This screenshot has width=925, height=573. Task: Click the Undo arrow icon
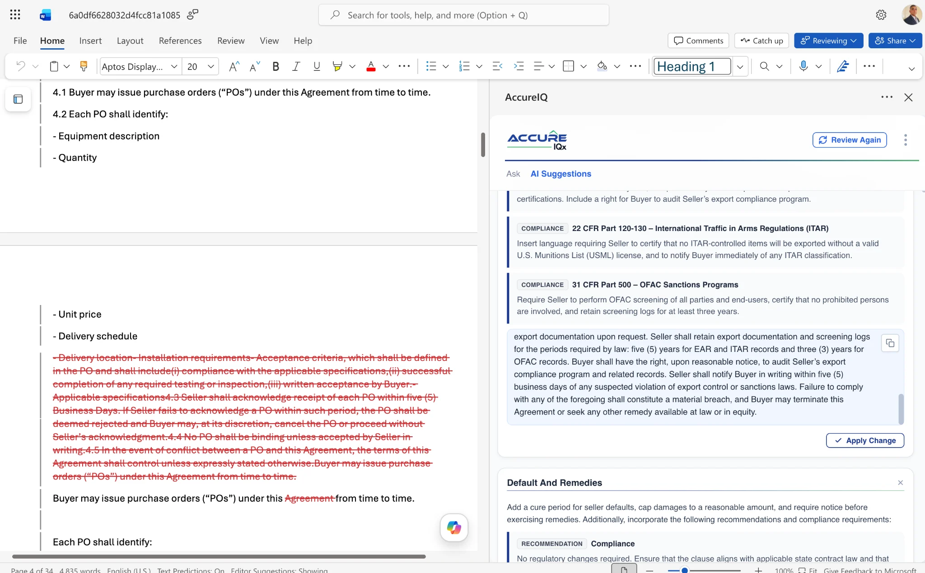click(x=20, y=66)
